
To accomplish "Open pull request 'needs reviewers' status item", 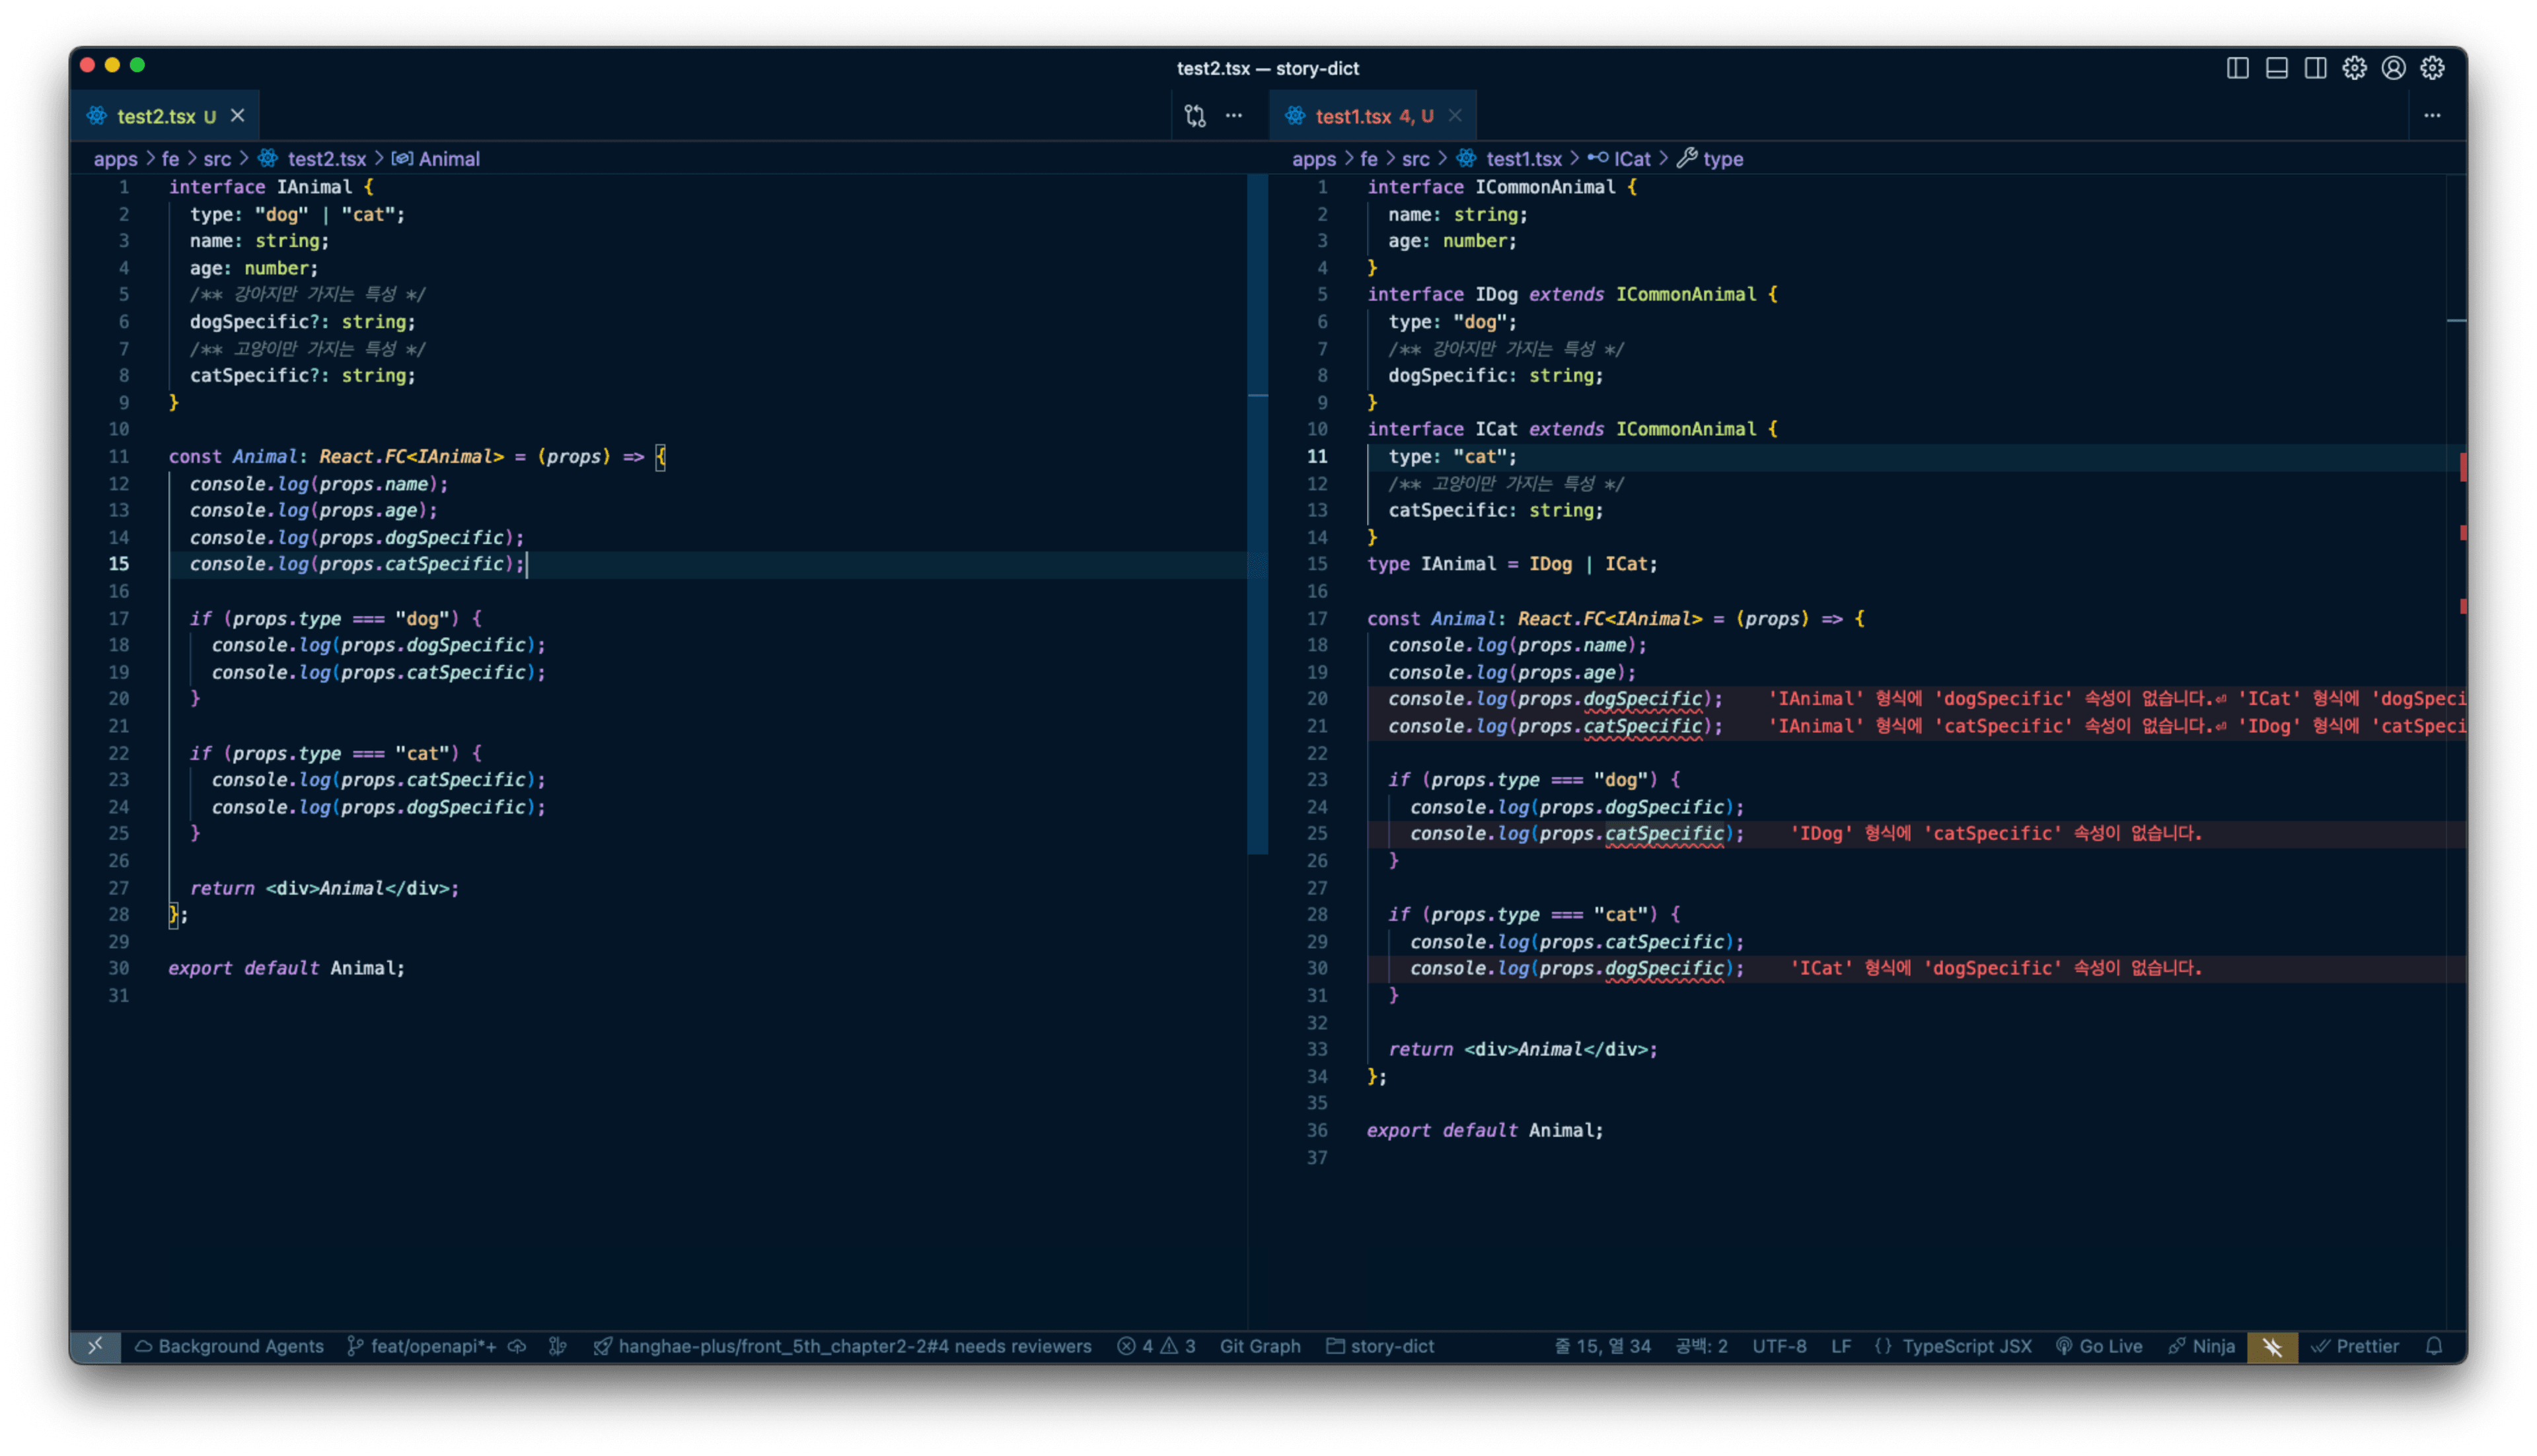I will coord(842,1347).
